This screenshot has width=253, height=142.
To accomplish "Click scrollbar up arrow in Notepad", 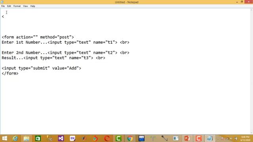I will click(251, 10).
